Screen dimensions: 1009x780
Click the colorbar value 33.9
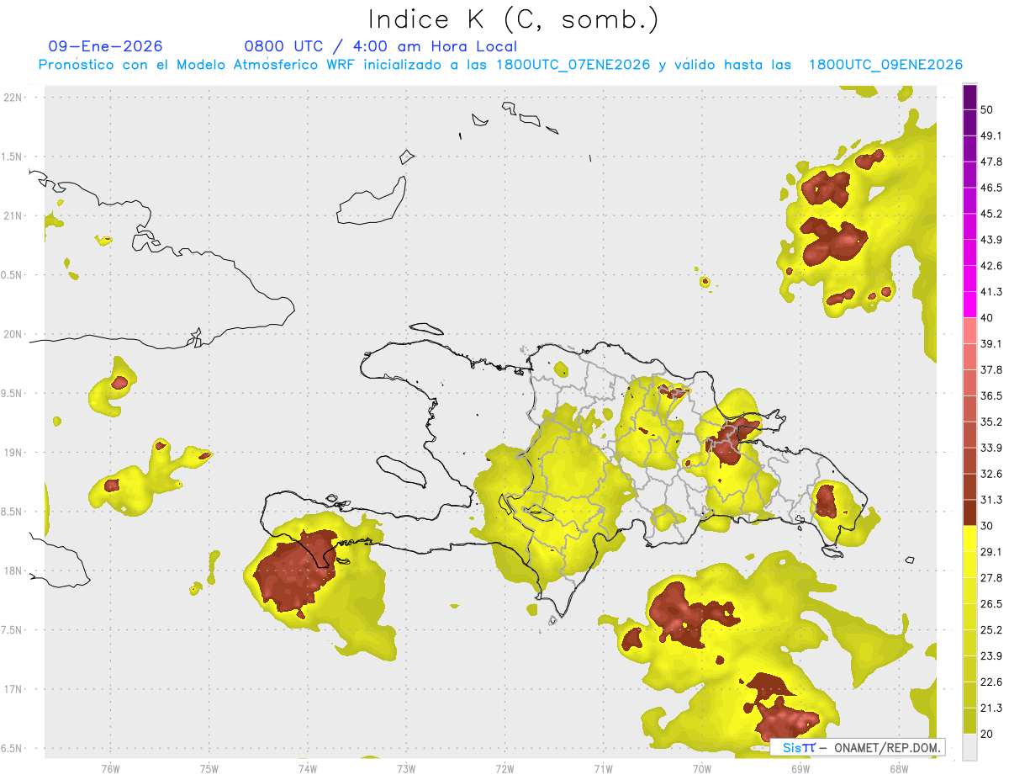(x=991, y=448)
